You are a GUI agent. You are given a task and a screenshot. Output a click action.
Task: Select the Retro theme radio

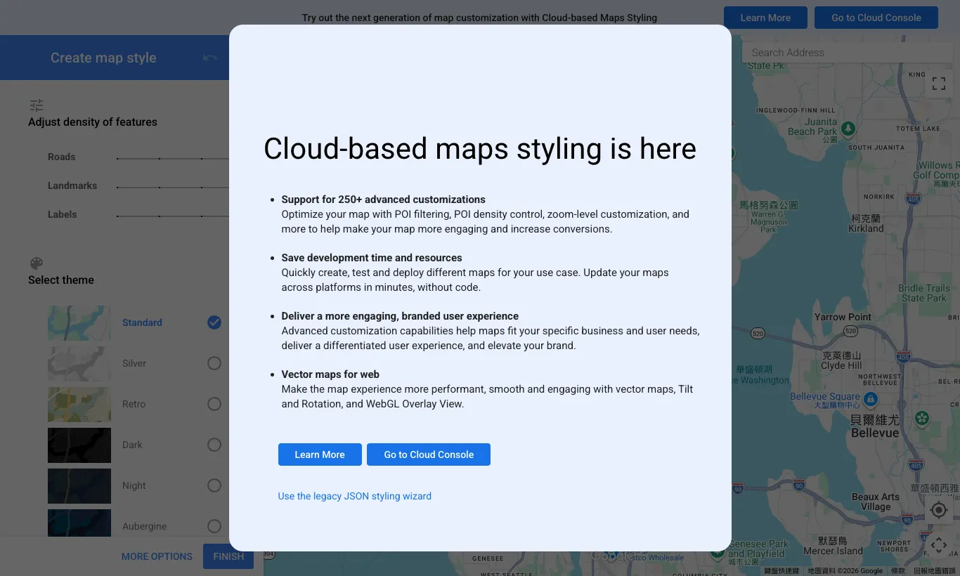[214, 404]
